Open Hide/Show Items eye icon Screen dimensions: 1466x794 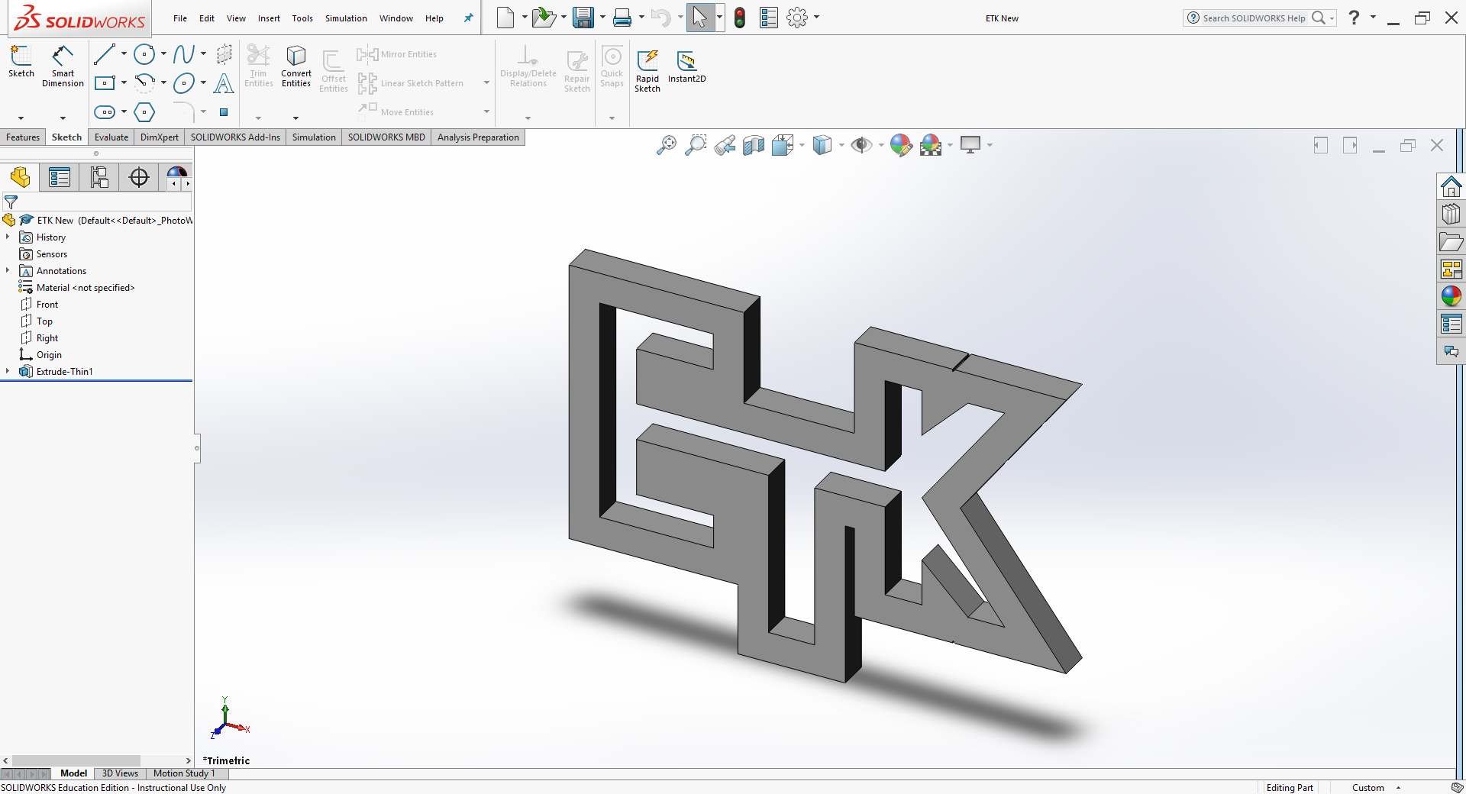[x=862, y=145]
